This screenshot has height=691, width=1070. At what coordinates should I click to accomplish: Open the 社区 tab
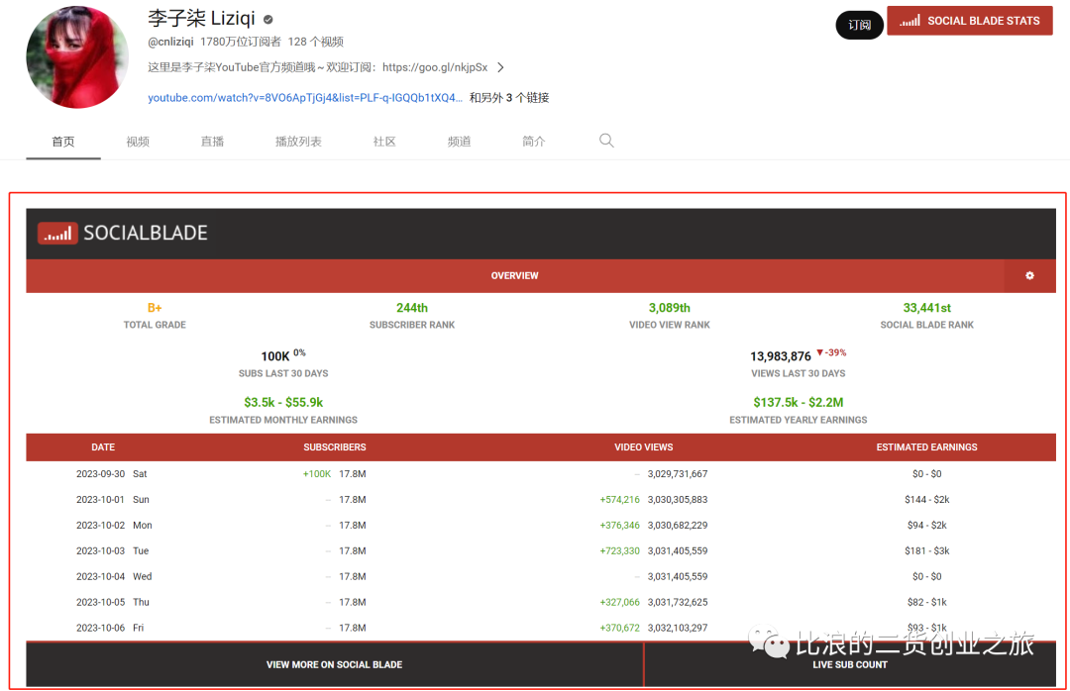tap(384, 142)
